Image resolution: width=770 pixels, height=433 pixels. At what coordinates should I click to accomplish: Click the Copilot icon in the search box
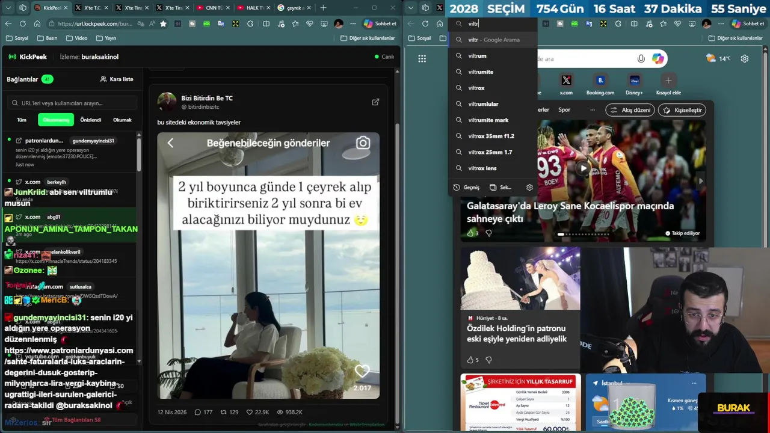click(x=658, y=58)
